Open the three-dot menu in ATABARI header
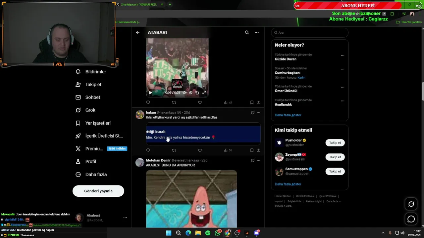Viewport: 424px width, 238px height. (x=257, y=32)
